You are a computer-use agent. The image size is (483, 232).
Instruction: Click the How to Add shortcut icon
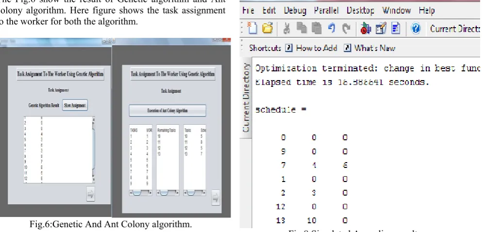tap(289, 48)
